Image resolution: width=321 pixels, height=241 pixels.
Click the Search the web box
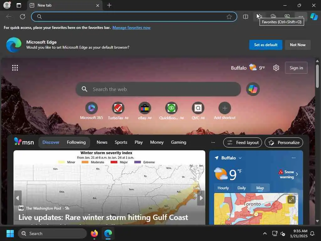click(158, 89)
